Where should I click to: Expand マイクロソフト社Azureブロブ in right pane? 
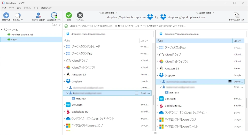(157, 120)
